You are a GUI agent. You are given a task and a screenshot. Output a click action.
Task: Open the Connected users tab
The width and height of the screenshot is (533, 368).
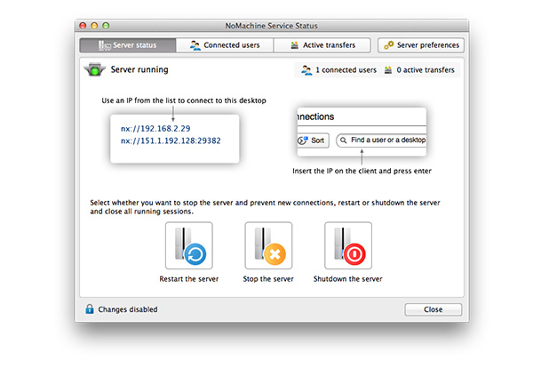click(x=224, y=44)
